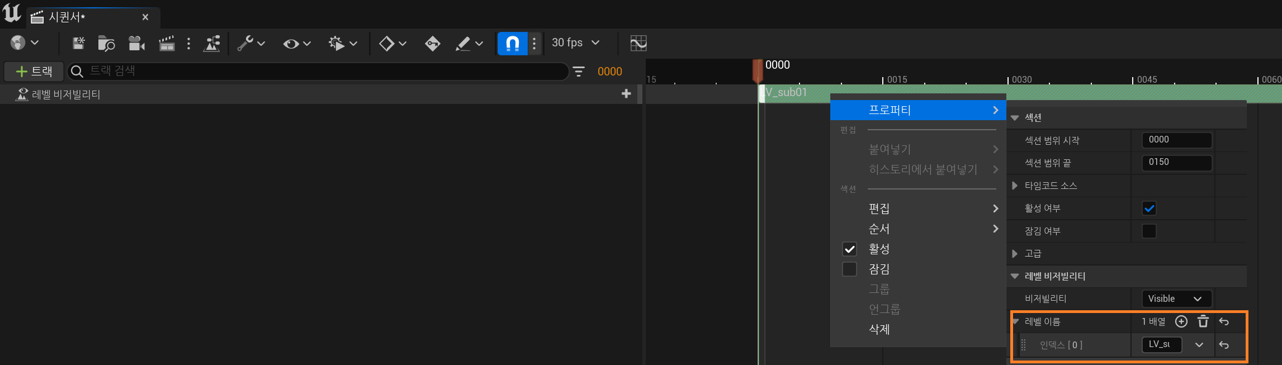Open the Curve Editor icon

pyautogui.click(x=638, y=43)
